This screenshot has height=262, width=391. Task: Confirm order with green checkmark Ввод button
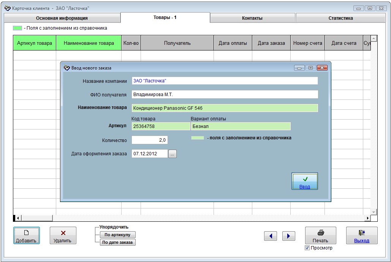tap(305, 181)
